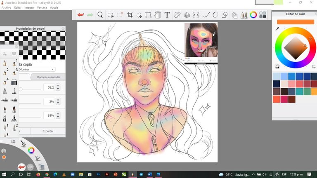Select the Zoom magnifier tool
317x178 pixels.
click(100, 15)
